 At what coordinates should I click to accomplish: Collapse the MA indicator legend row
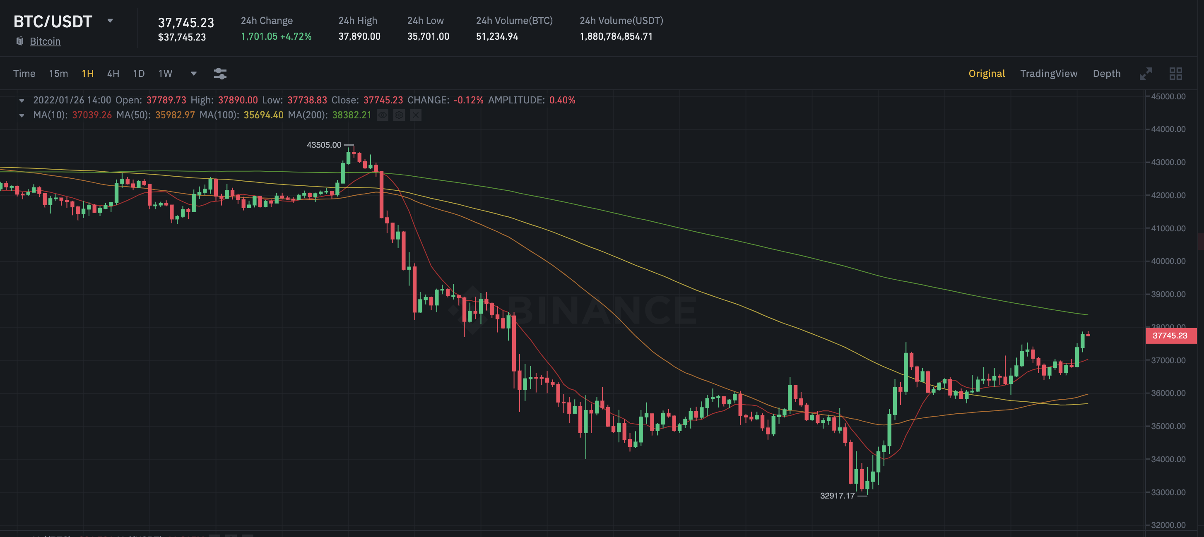point(22,115)
